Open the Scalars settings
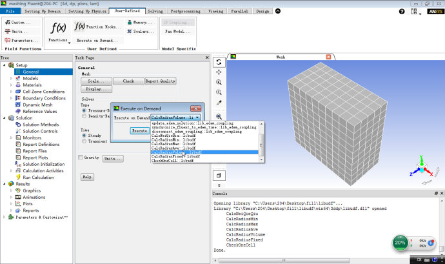445x264 pixels. tap(141, 31)
